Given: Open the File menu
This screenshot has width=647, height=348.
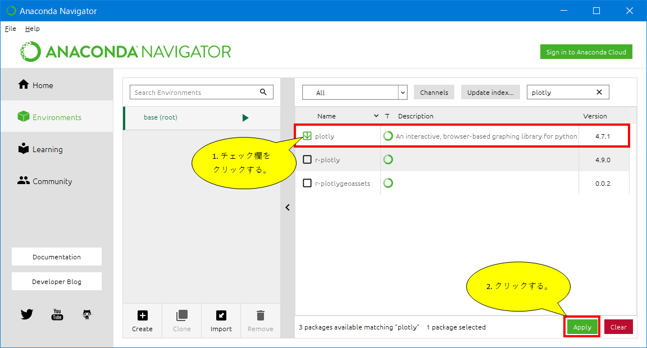Looking at the screenshot, I should (10, 29).
